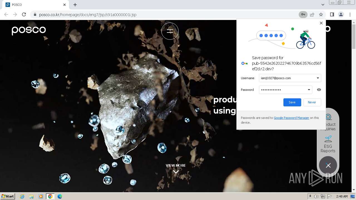Image resolution: width=356 pixels, height=200 pixels.
Task: Open the hamburger menu circle
Action: click(x=170, y=31)
